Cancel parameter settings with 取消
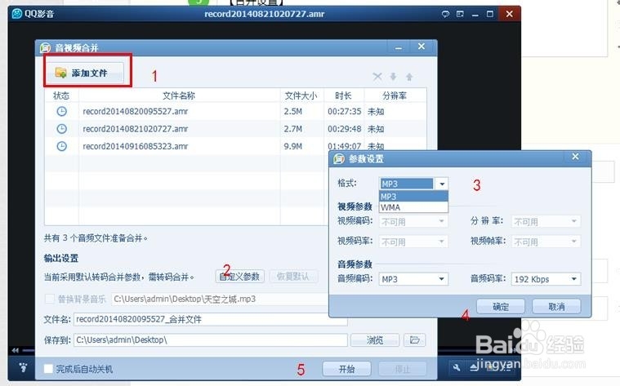620x386 pixels. point(556,306)
